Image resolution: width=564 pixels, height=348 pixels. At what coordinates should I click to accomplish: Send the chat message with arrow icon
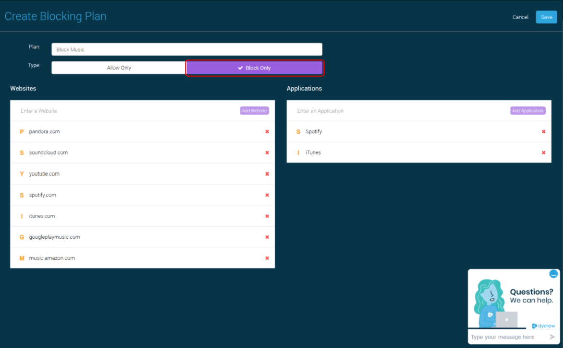[552, 337]
